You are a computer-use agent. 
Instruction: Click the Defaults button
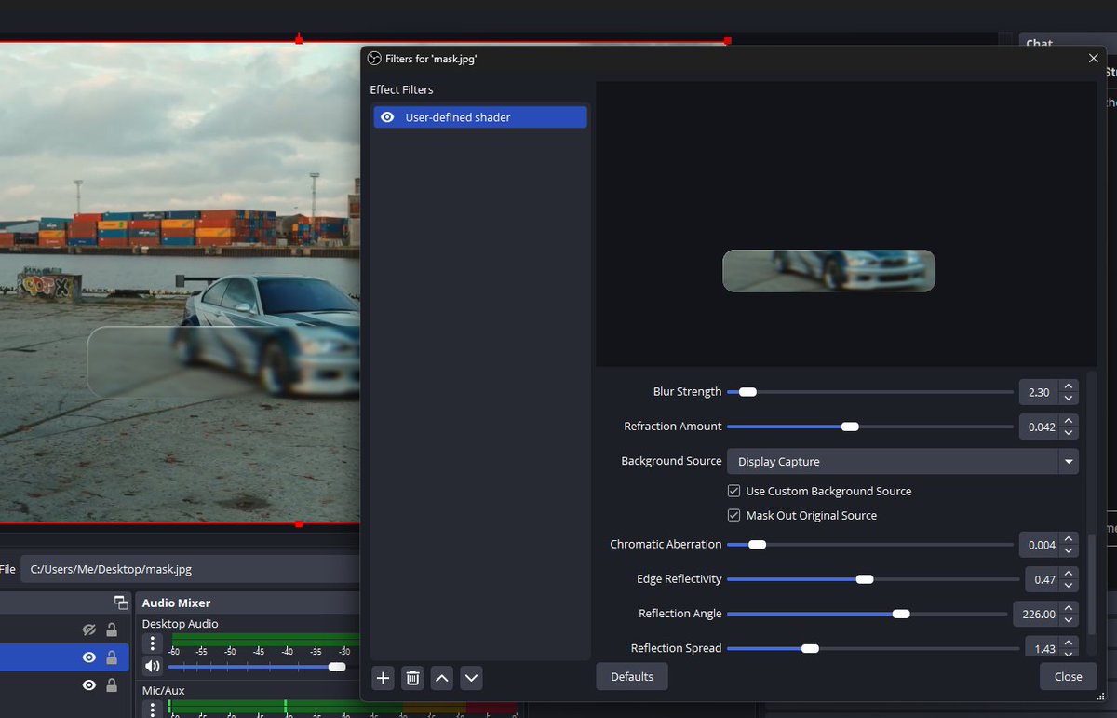tap(631, 676)
